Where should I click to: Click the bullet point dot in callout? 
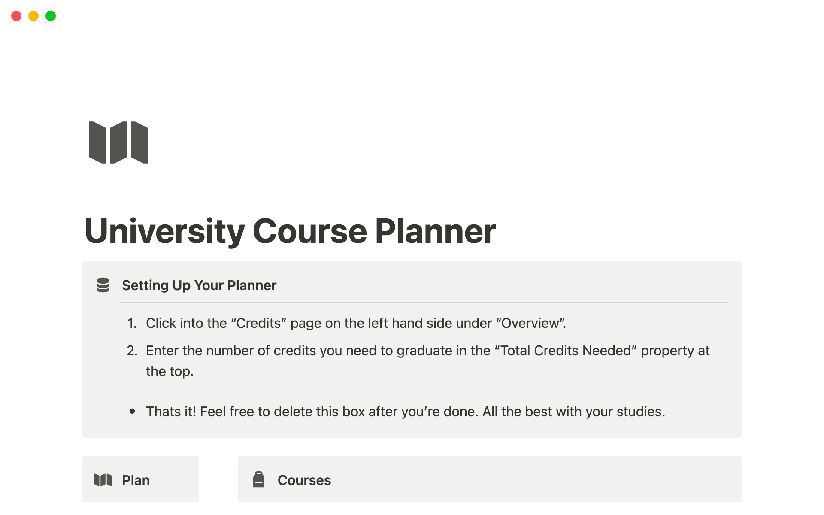coord(132,412)
